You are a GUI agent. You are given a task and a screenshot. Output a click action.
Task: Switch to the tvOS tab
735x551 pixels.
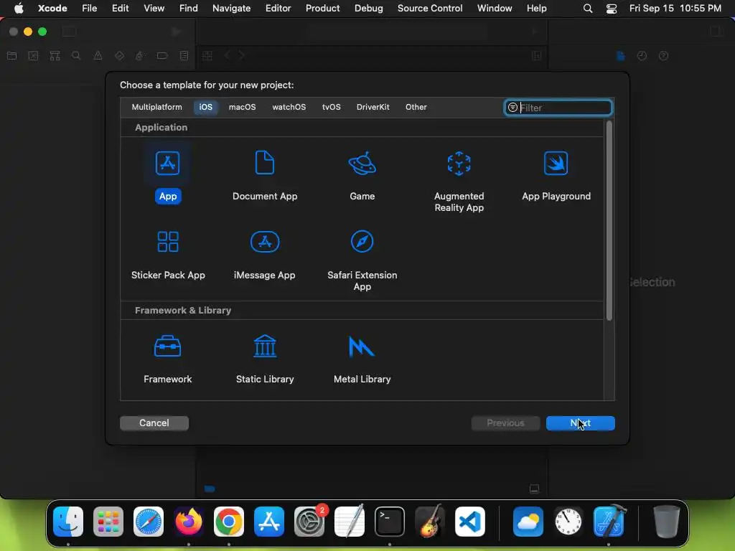[331, 107]
